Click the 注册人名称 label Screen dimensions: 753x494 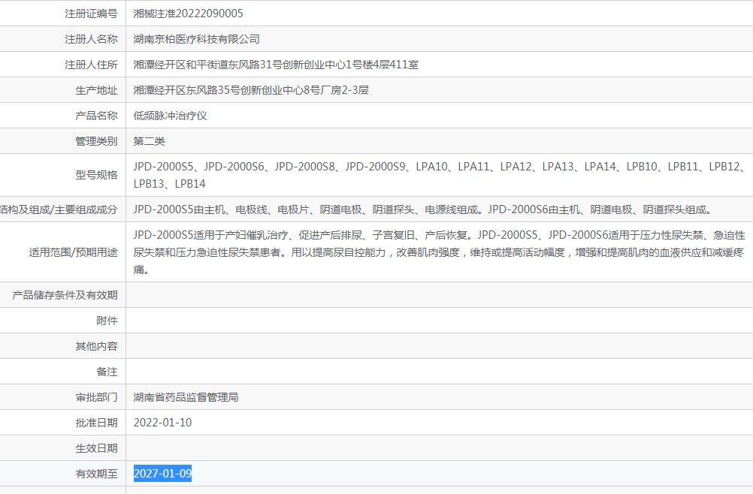91,39
